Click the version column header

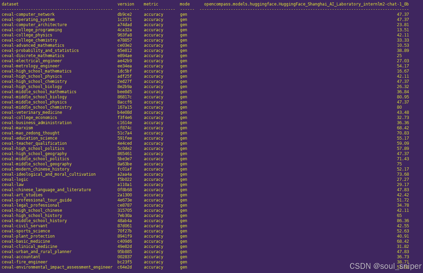tap(125, 4)
